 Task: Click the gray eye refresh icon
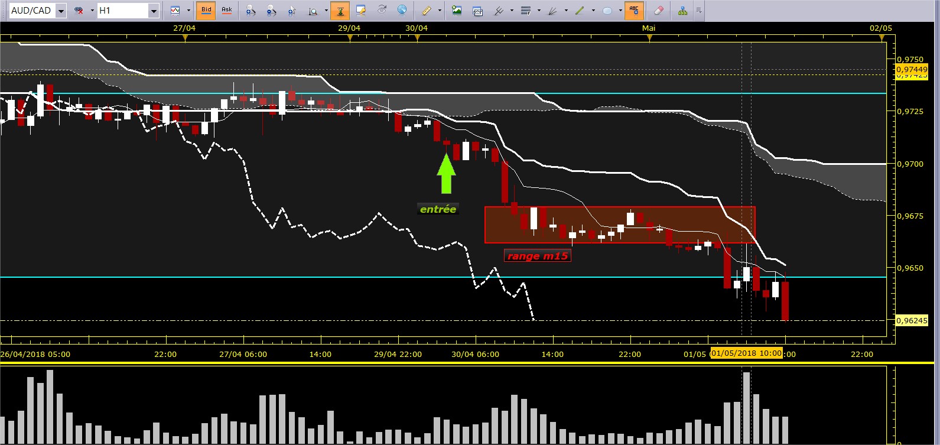pyautogui.click(x=382, y=11)
